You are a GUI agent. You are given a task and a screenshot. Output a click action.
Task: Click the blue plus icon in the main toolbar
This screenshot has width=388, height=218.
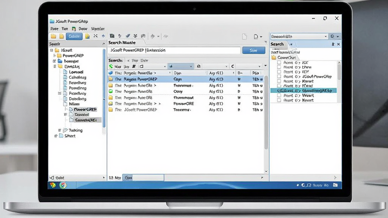click(x=103, y=36)
